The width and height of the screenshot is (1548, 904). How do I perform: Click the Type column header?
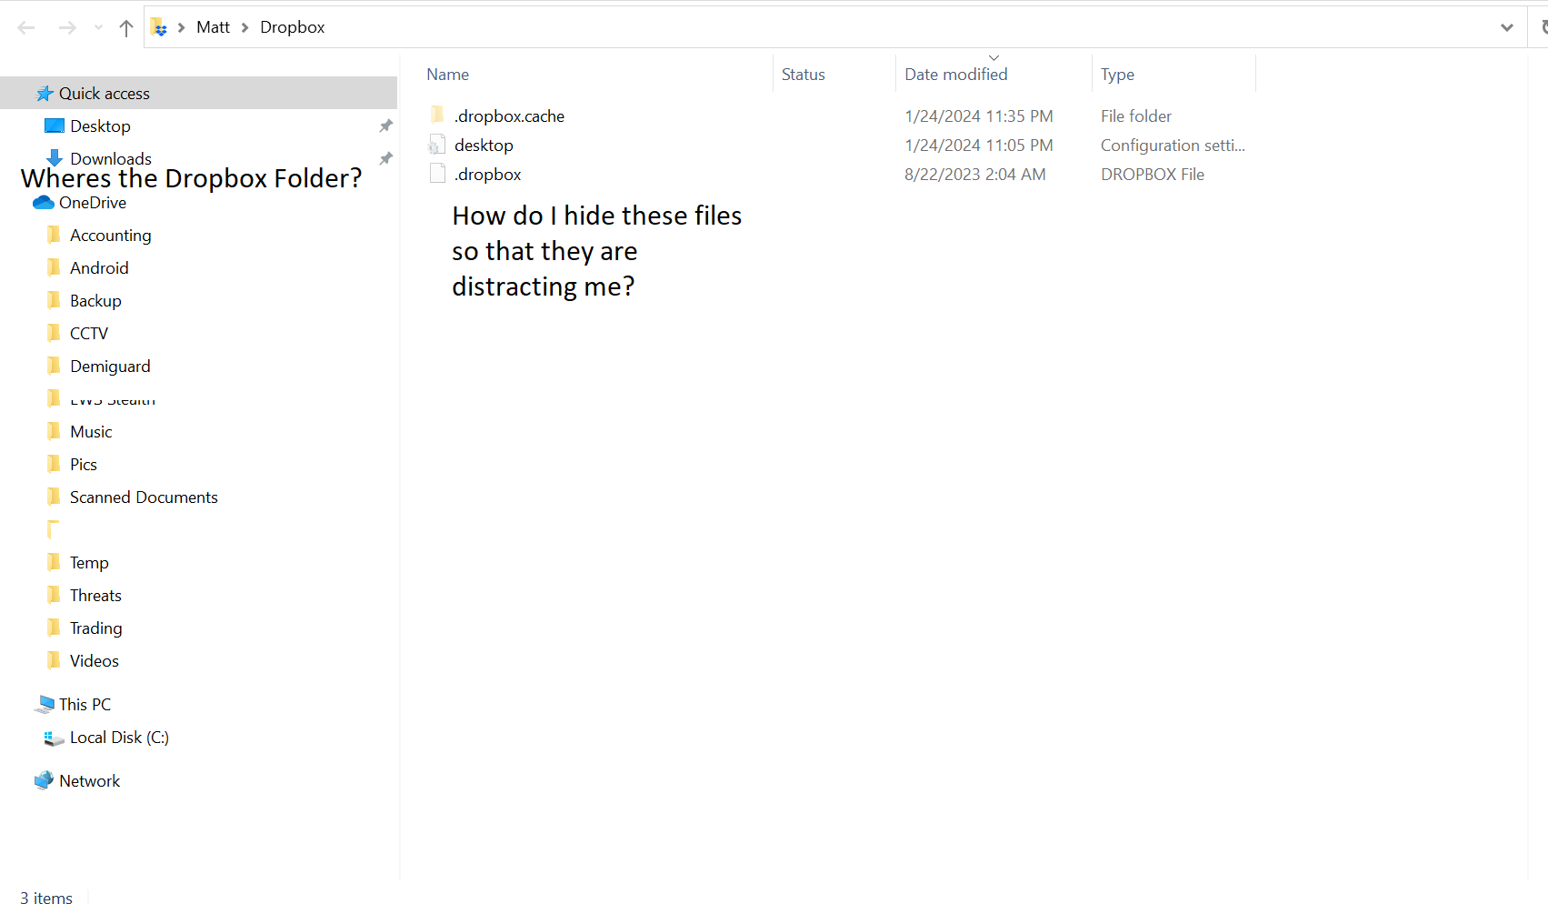click(x=1117, y=74)
